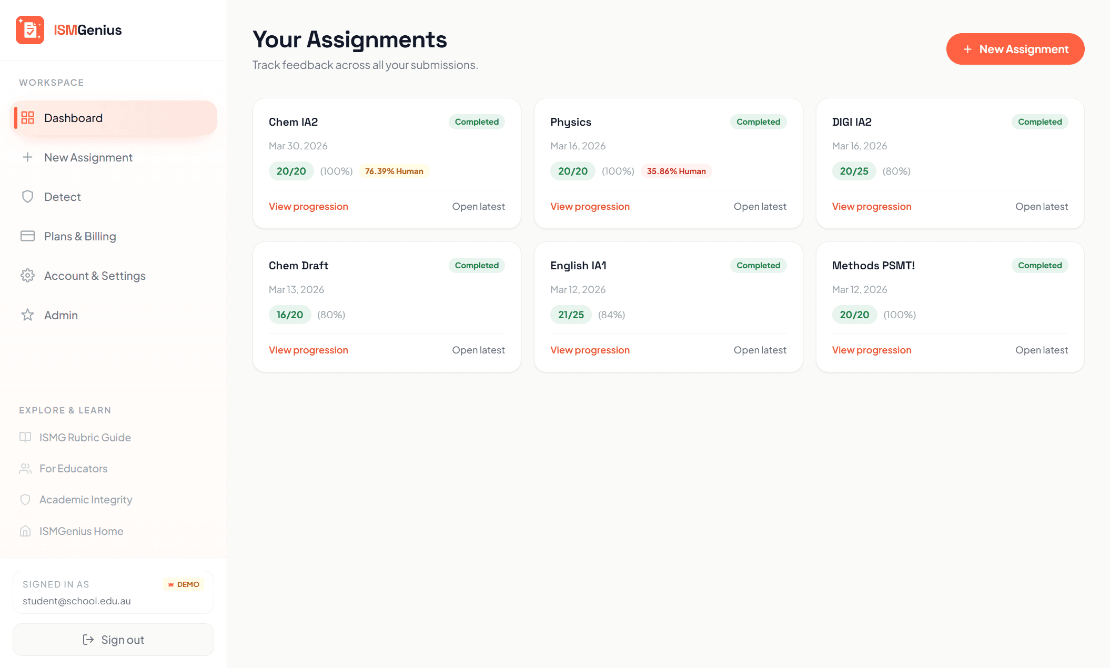Image resolution: width=1110 pixels, height=668 pixels.
Task: Click the orange New Assignment button
Action: coord(1015,49)
